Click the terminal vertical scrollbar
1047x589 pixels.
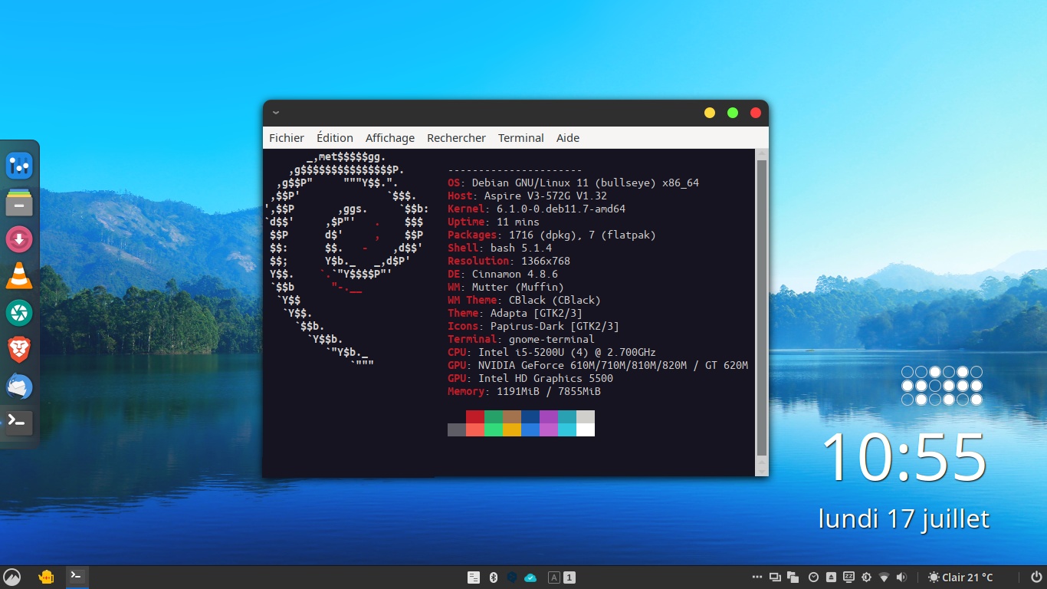pos(761,307)
